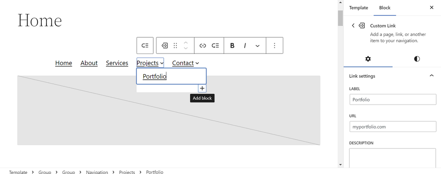Screen dimensions: 441x174
Task: Click the plus Add block button
Action: [x=202, y=88]
